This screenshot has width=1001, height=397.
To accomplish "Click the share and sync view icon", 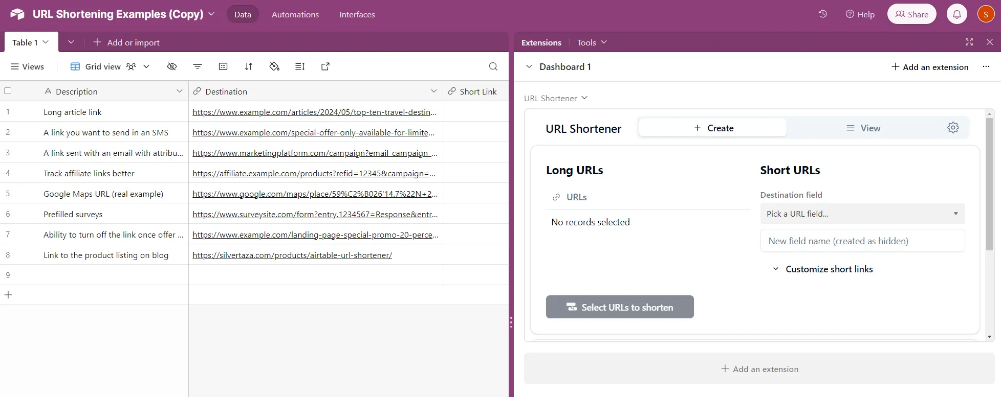I will [x=325, y=66].
